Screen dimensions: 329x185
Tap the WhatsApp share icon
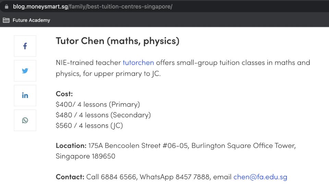(x=25, y=120)
